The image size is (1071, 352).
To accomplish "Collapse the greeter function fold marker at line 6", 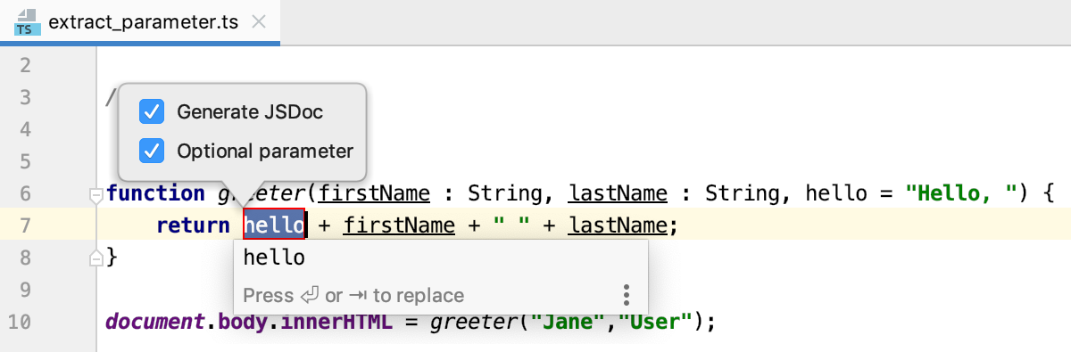I will click(x=96, y=194).
